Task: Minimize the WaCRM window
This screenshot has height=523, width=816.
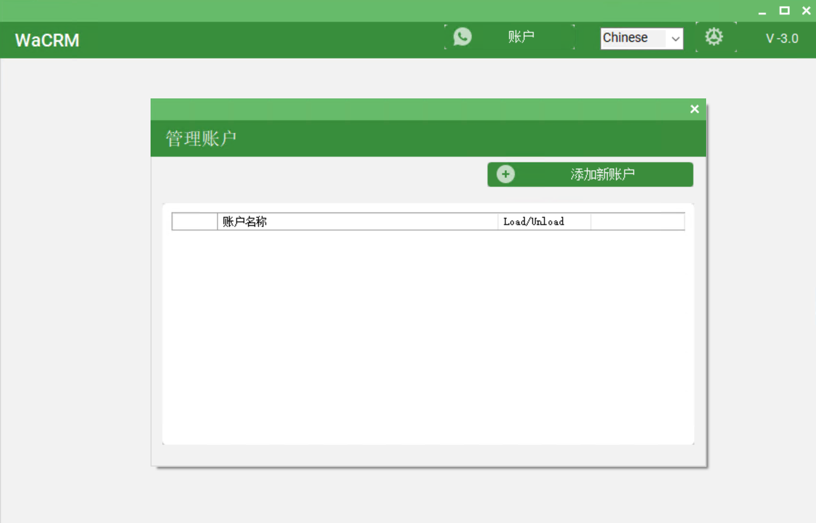Action: 762,10
